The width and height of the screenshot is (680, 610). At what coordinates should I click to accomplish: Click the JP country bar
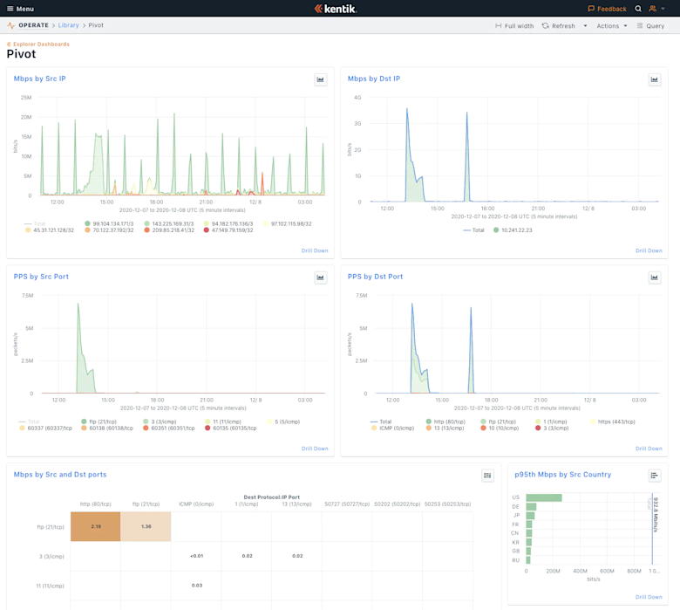tap(530, 516)
